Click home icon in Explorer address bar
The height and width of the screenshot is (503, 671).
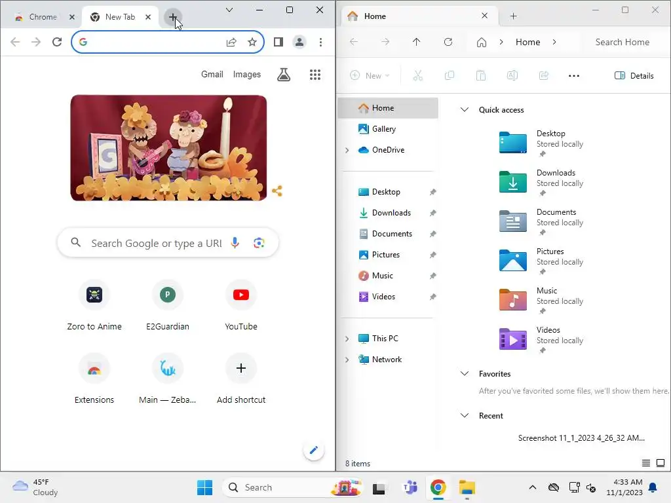coord(482,42)
